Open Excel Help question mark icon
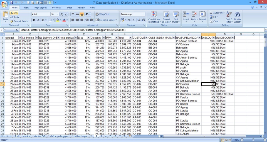Screen dimensions: 267x142 coord(253,7)
